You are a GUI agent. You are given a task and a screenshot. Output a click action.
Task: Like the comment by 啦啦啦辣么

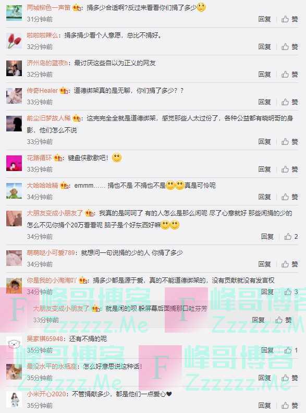pos(289,46)
